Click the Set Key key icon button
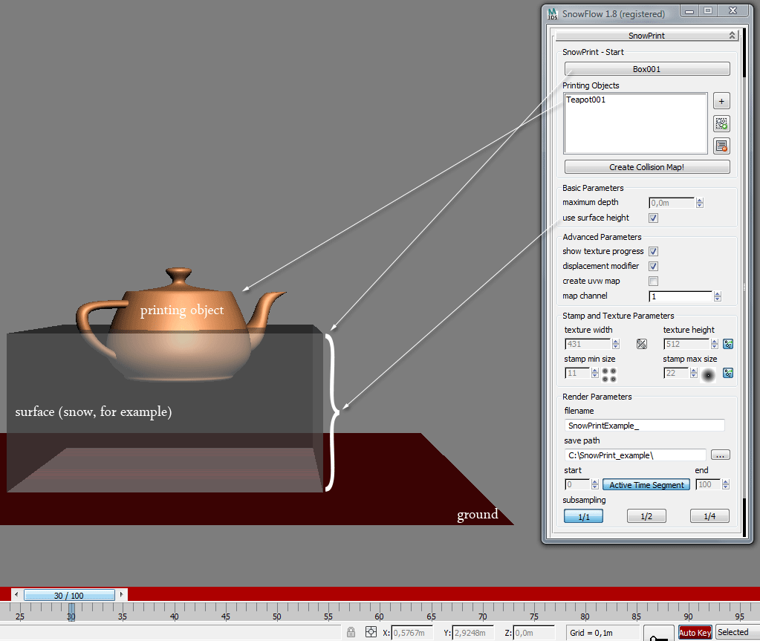760x641 pixels. pyautogui.click(x=659, y=634)
